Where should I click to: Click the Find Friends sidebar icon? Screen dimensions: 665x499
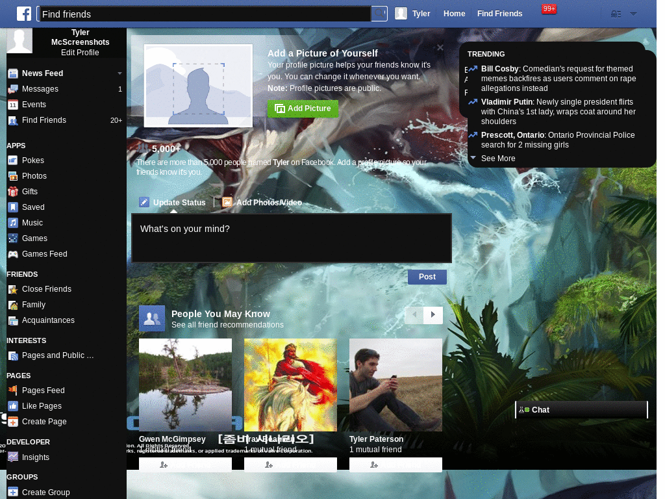[x=13, y=120]
